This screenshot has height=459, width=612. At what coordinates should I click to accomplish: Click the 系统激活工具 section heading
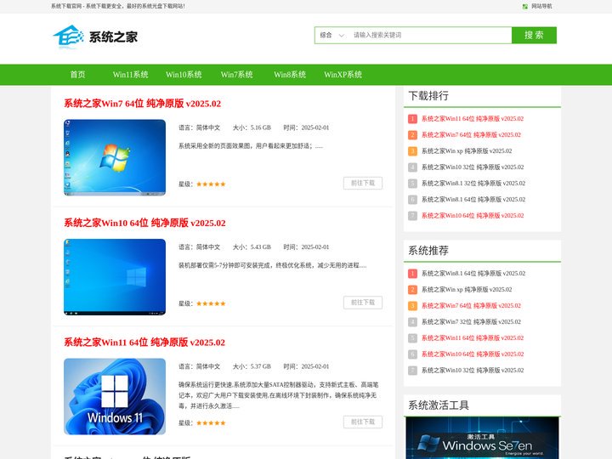[439, 405]
